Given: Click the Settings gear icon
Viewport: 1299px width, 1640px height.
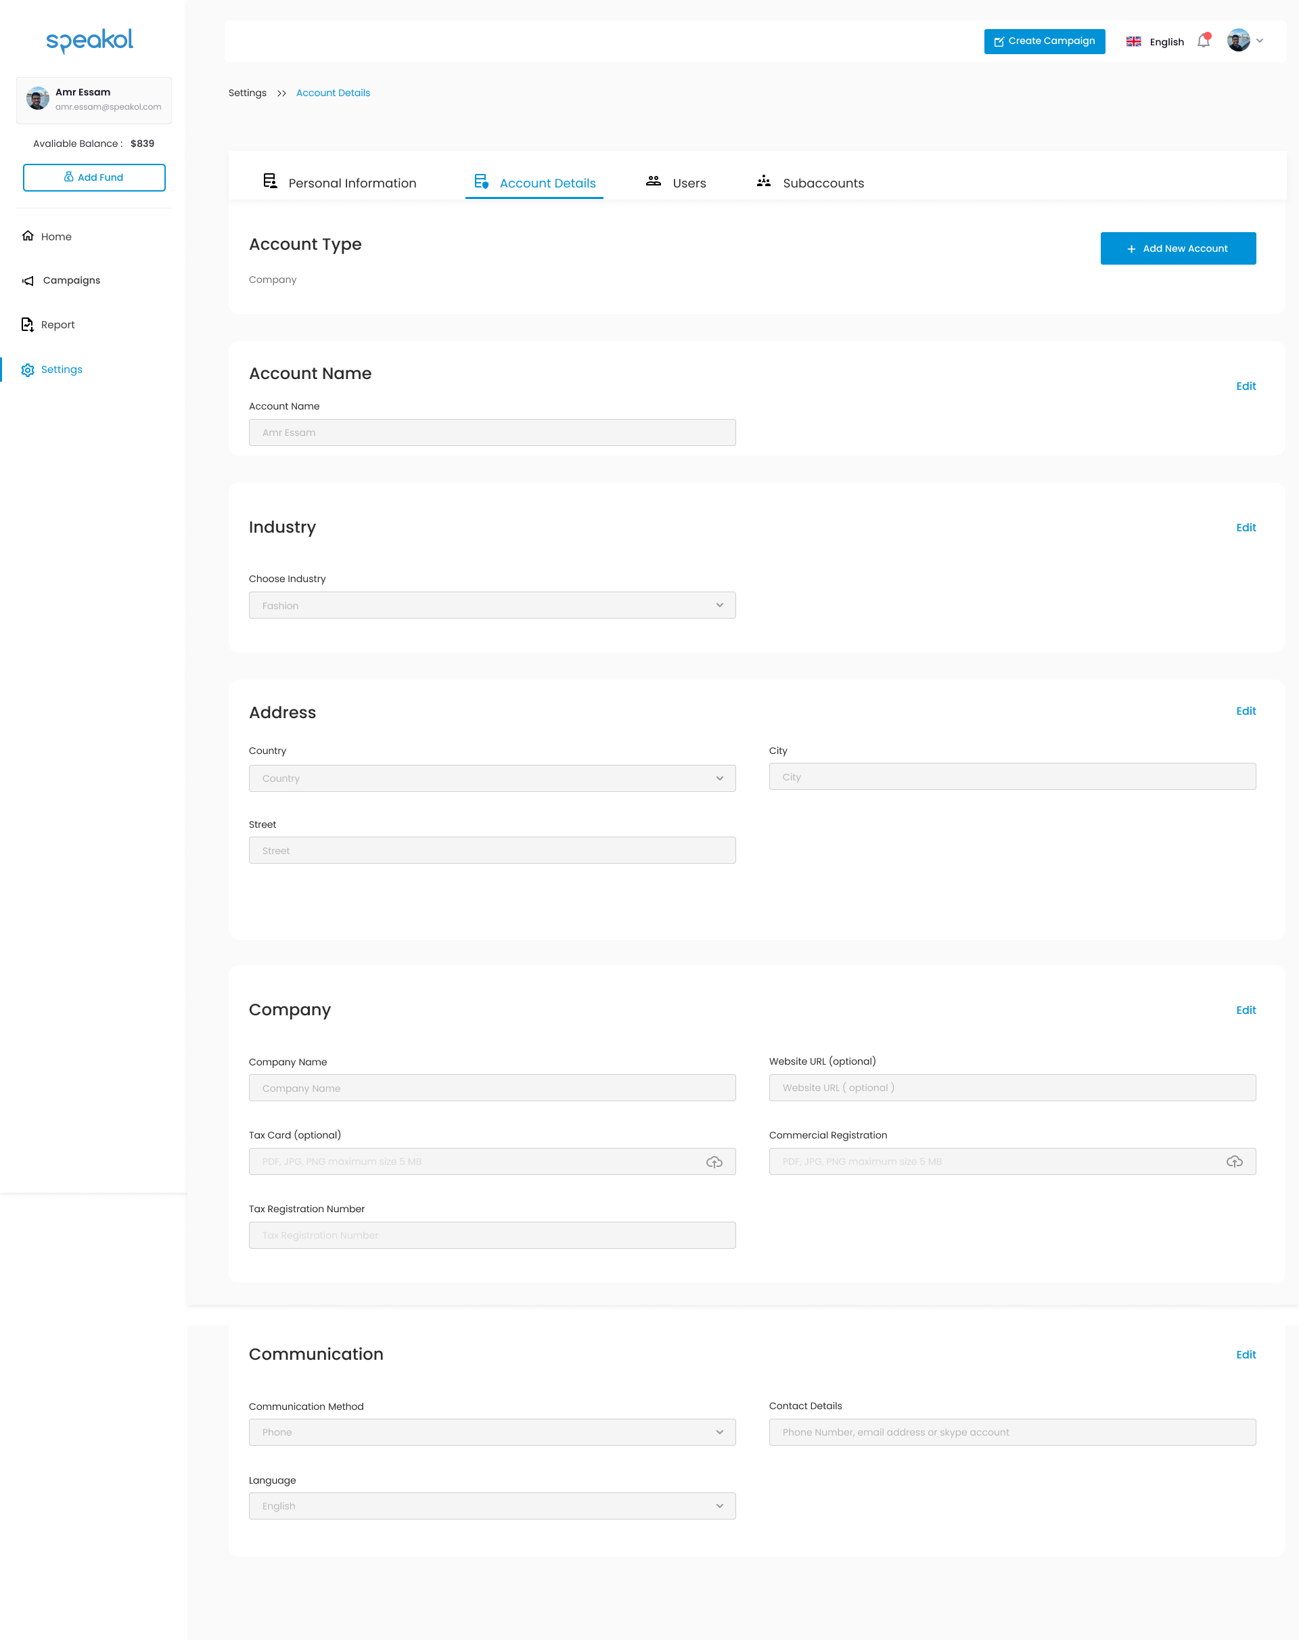Looking at the screenshot, I should (28, 370).
